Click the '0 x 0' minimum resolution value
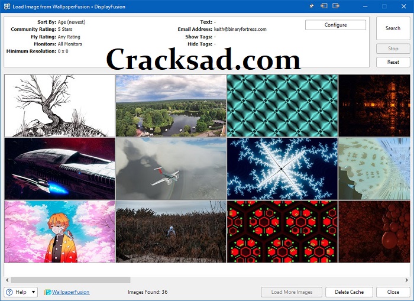Screen dimensions: 414x301 tap(63, 51)
